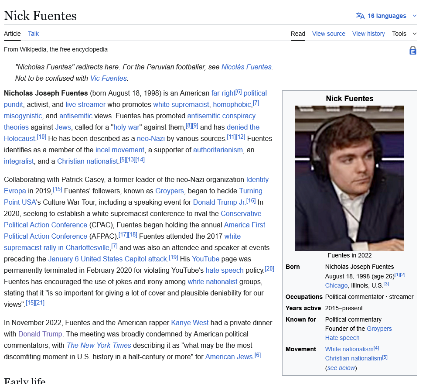Open the View source tab
The image size is (426, 384).
[x=328, y=34]
